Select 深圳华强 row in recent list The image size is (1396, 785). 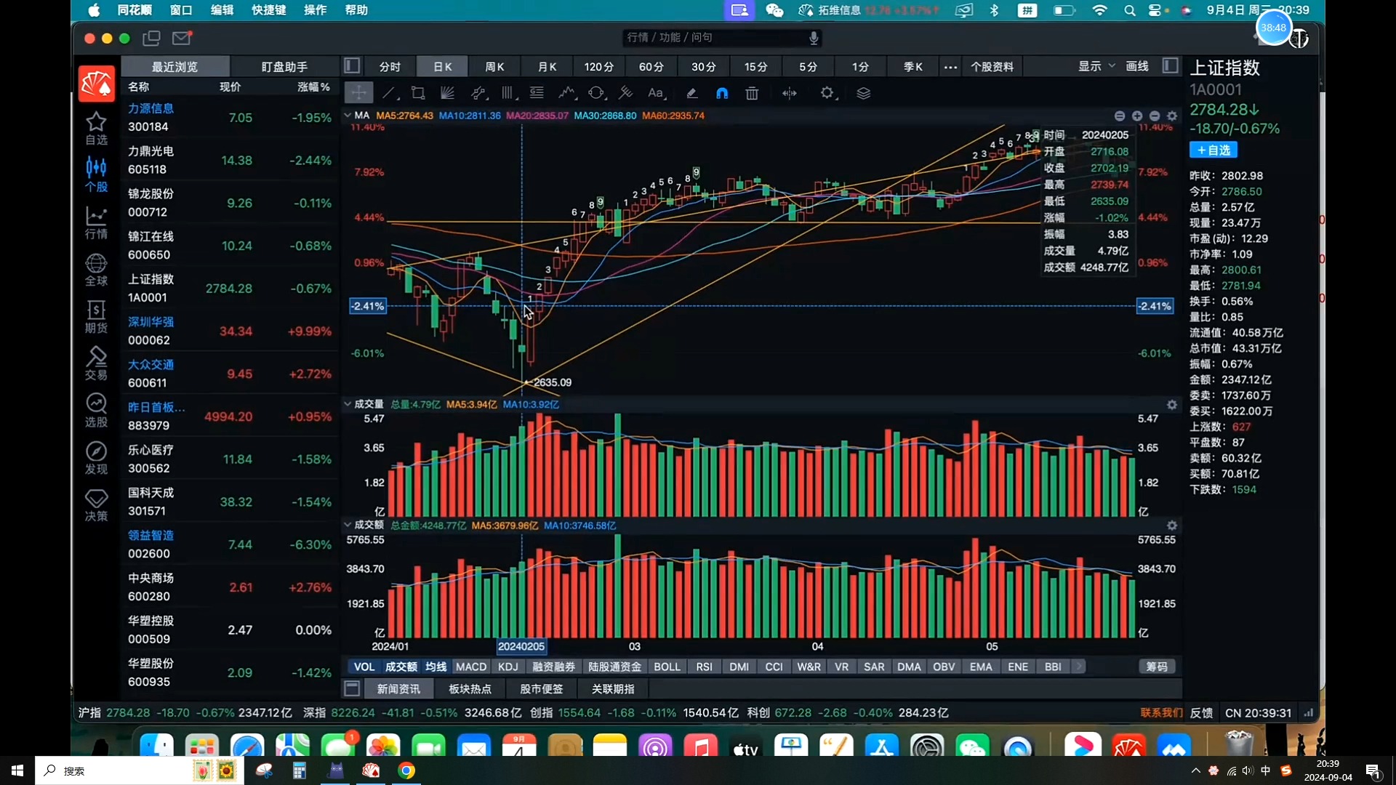tap(230, 331)
